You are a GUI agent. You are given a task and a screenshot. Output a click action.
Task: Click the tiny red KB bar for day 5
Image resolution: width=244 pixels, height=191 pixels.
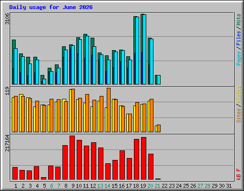pos(43,179)
